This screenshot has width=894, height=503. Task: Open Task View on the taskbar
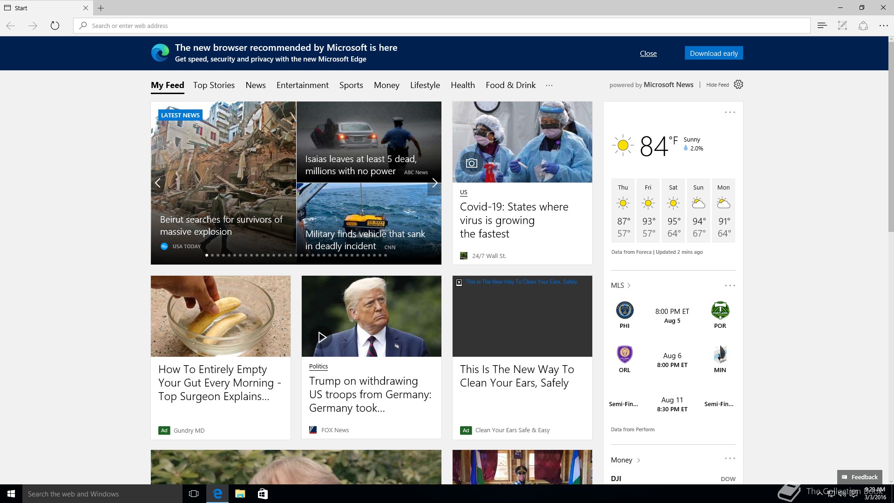[x=194, y=494]
